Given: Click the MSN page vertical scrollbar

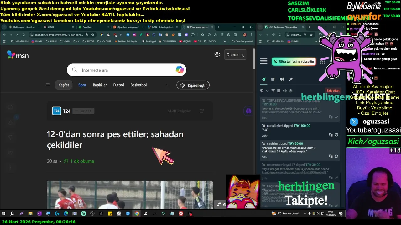Looking at the screenshot, I should (254, 58).
